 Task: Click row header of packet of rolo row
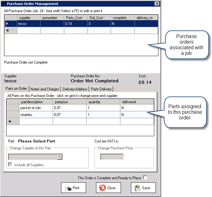[13, 108]
